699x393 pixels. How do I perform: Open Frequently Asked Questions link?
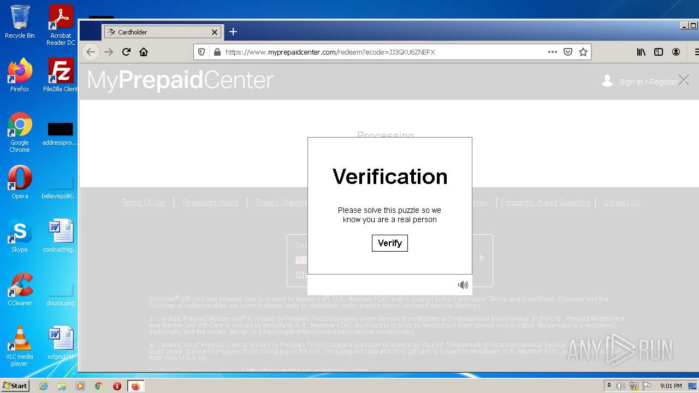click(x=546, y=202)
